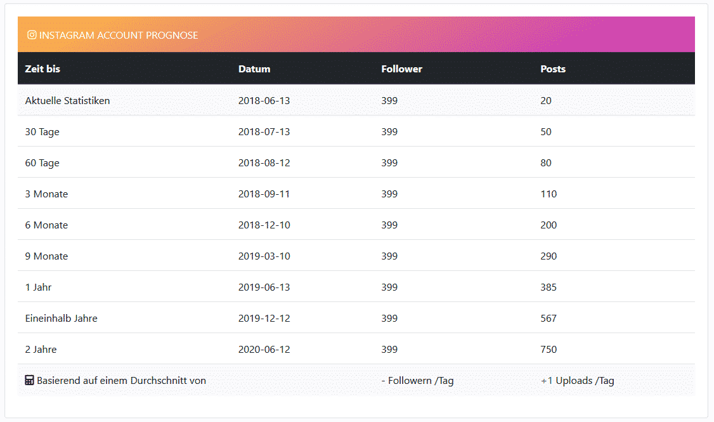Select the 'Eineinhalb Jahre' row label

point(61,318)
